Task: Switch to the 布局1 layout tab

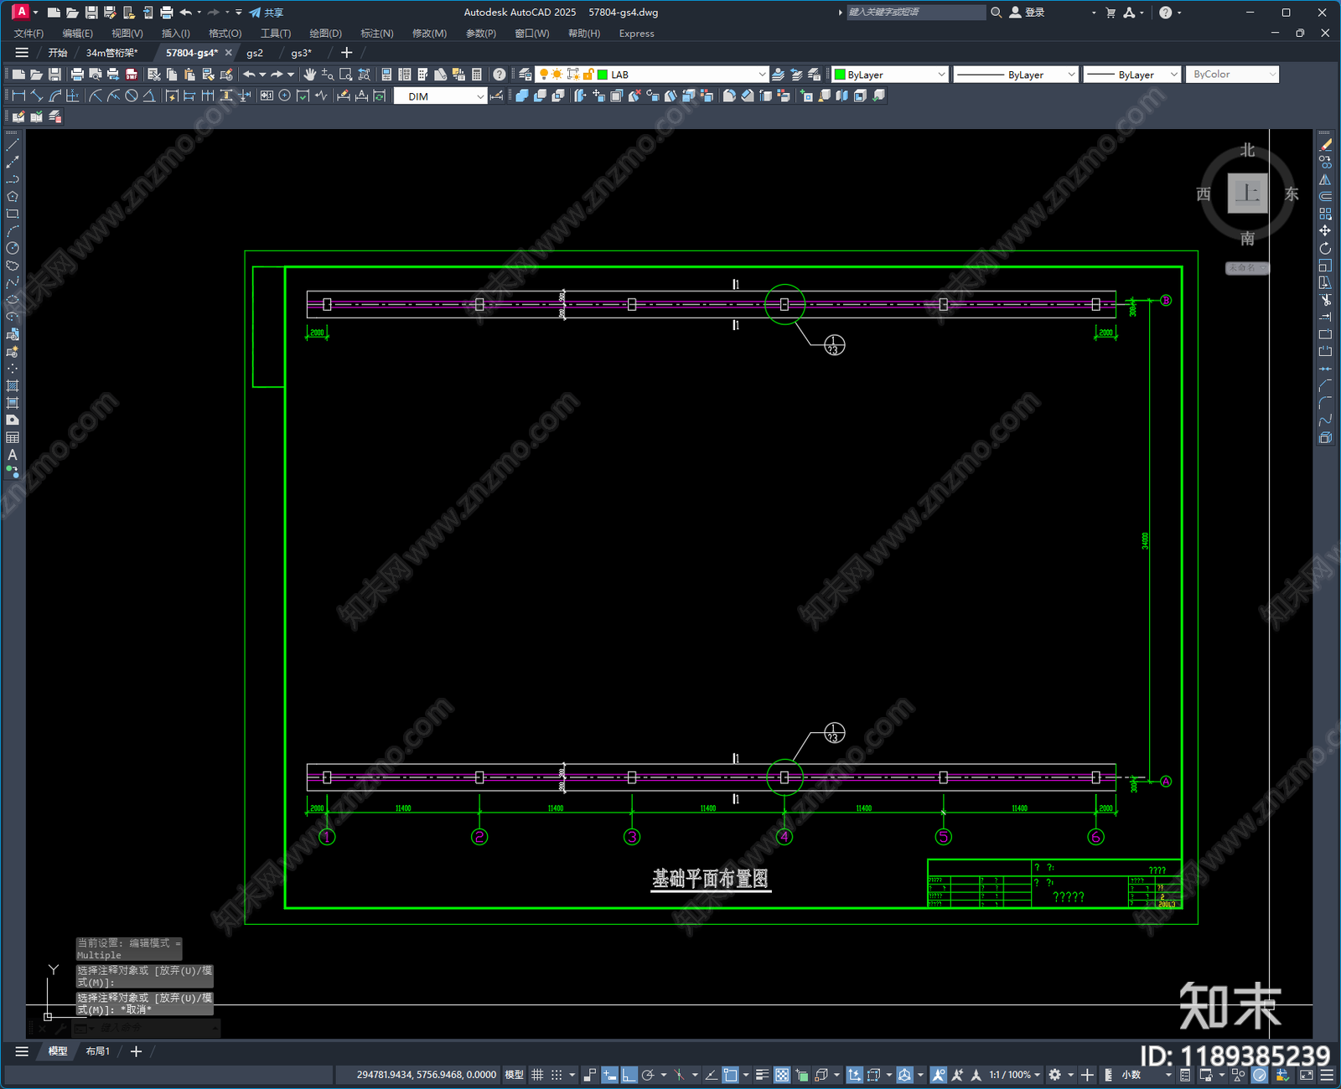Action: (97, 1051)
